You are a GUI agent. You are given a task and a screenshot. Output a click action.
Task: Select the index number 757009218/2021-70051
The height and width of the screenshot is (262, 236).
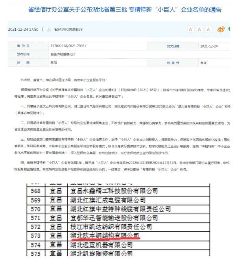tap(68, 46)
